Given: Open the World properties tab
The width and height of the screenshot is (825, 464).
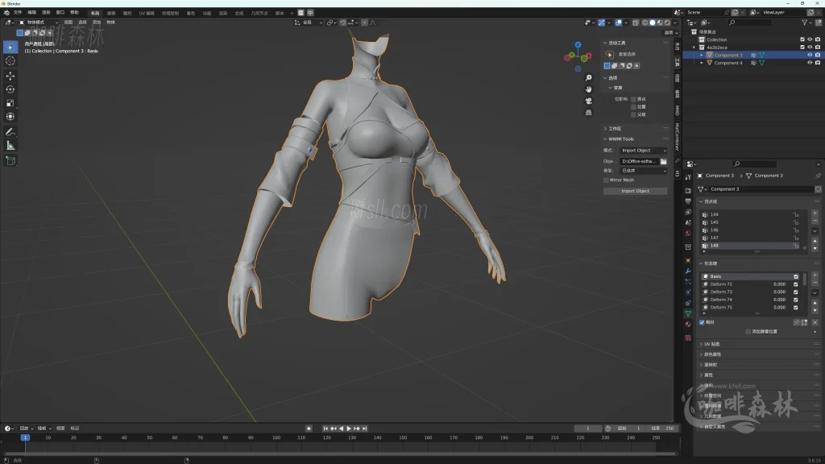Looking at the screenshot, I should coord(688,234).
